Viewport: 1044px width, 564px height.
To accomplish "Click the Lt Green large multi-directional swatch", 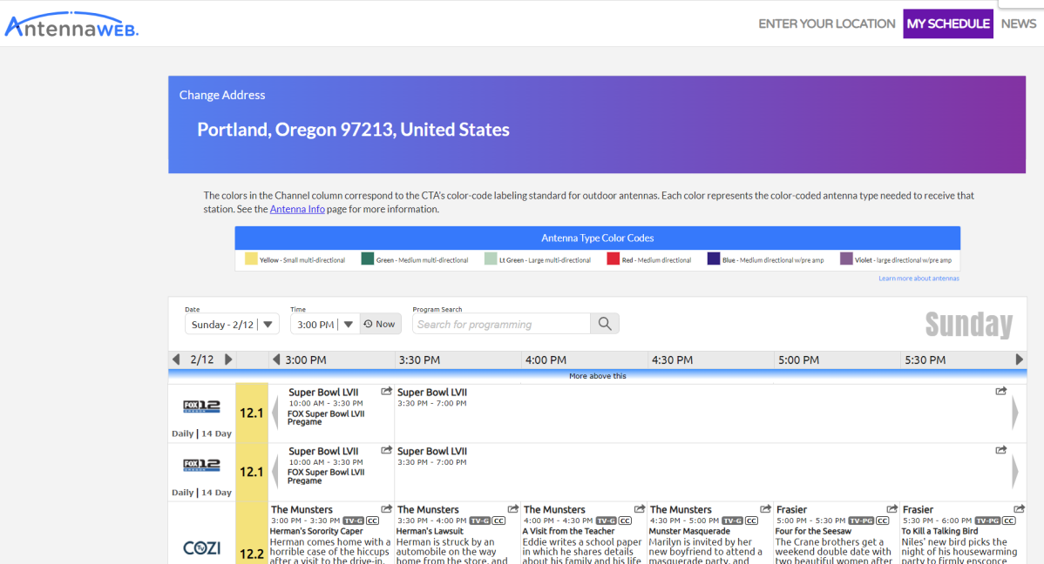I will (490, 258).
